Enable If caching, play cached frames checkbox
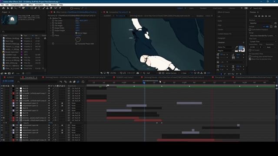Image resolution: width=278 pixels, height=156 pixels. tap(250, 56)
